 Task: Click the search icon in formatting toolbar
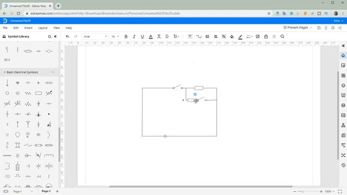click(282, 36)
